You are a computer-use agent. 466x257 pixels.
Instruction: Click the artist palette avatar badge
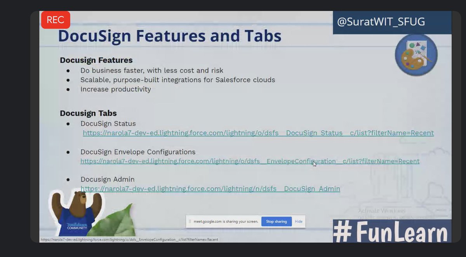pyautogui.click(x=416, y=55)
